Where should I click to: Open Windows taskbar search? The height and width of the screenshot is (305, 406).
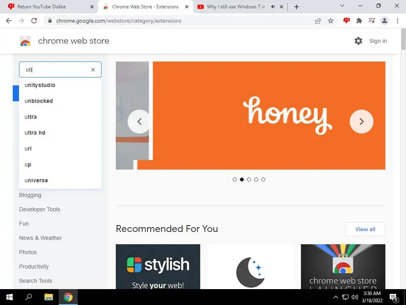(29, 297)
